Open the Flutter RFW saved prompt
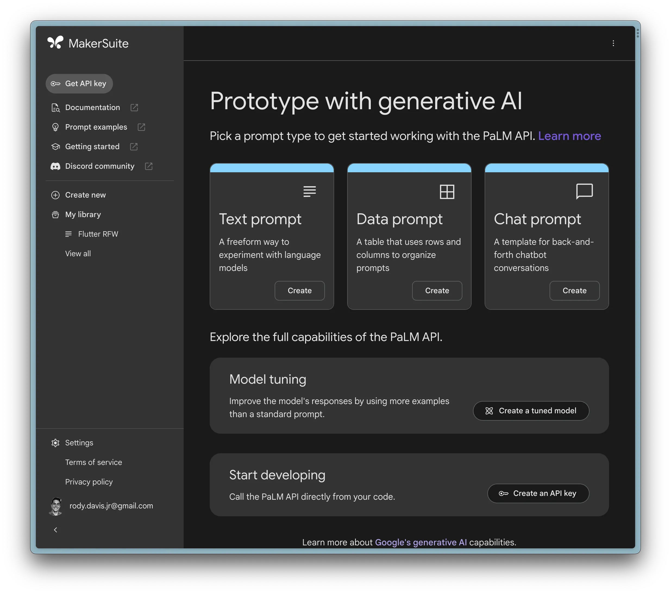Viewport: 671px width, 594px height. pyautogui.click(x=98, y=234)
